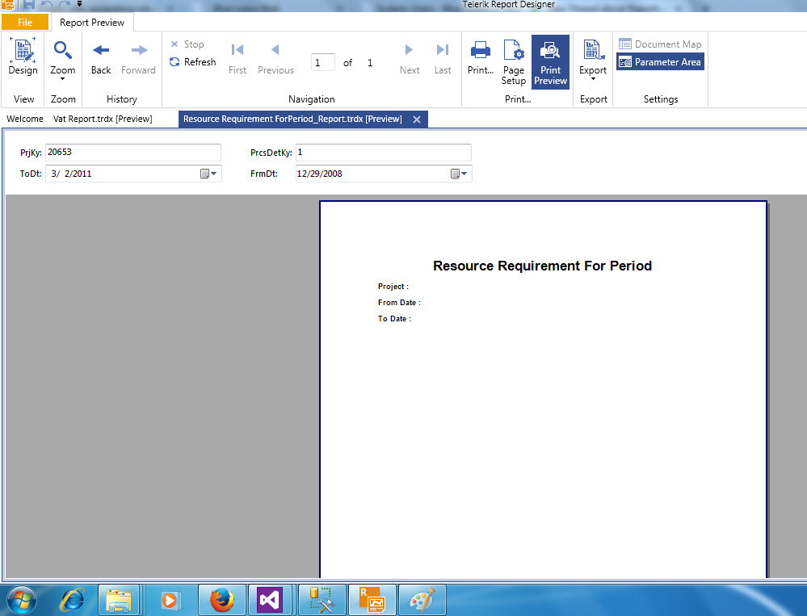Click the 'To Date :' label in report

tap(394, 319)
